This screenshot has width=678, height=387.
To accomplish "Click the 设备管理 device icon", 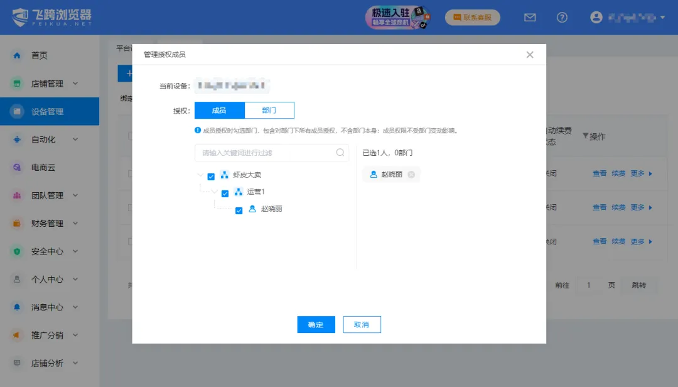I will point(17,111).
